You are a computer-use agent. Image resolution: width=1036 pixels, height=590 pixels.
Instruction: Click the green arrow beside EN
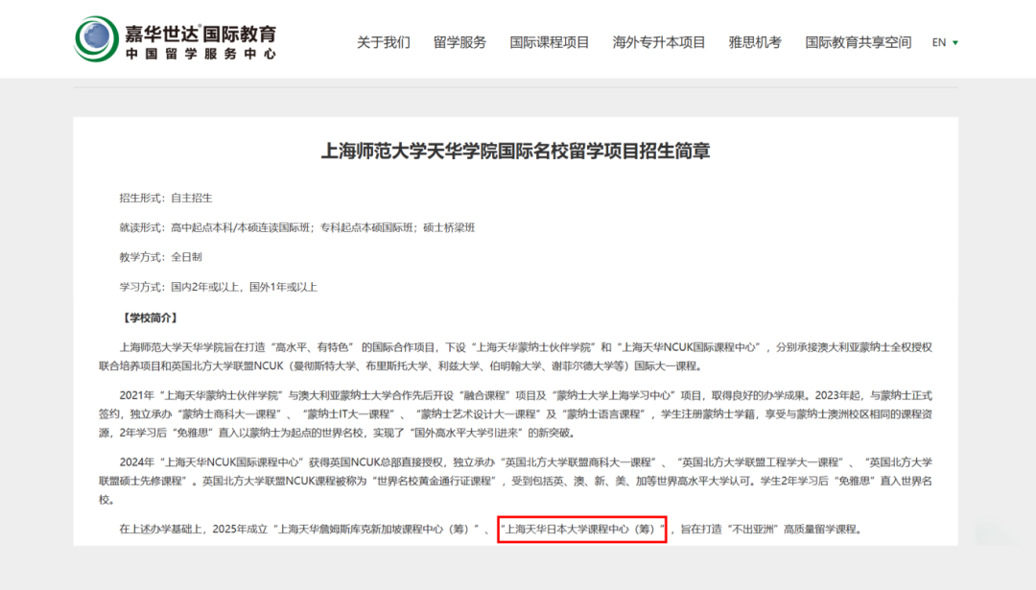click(x=955, y=43)
